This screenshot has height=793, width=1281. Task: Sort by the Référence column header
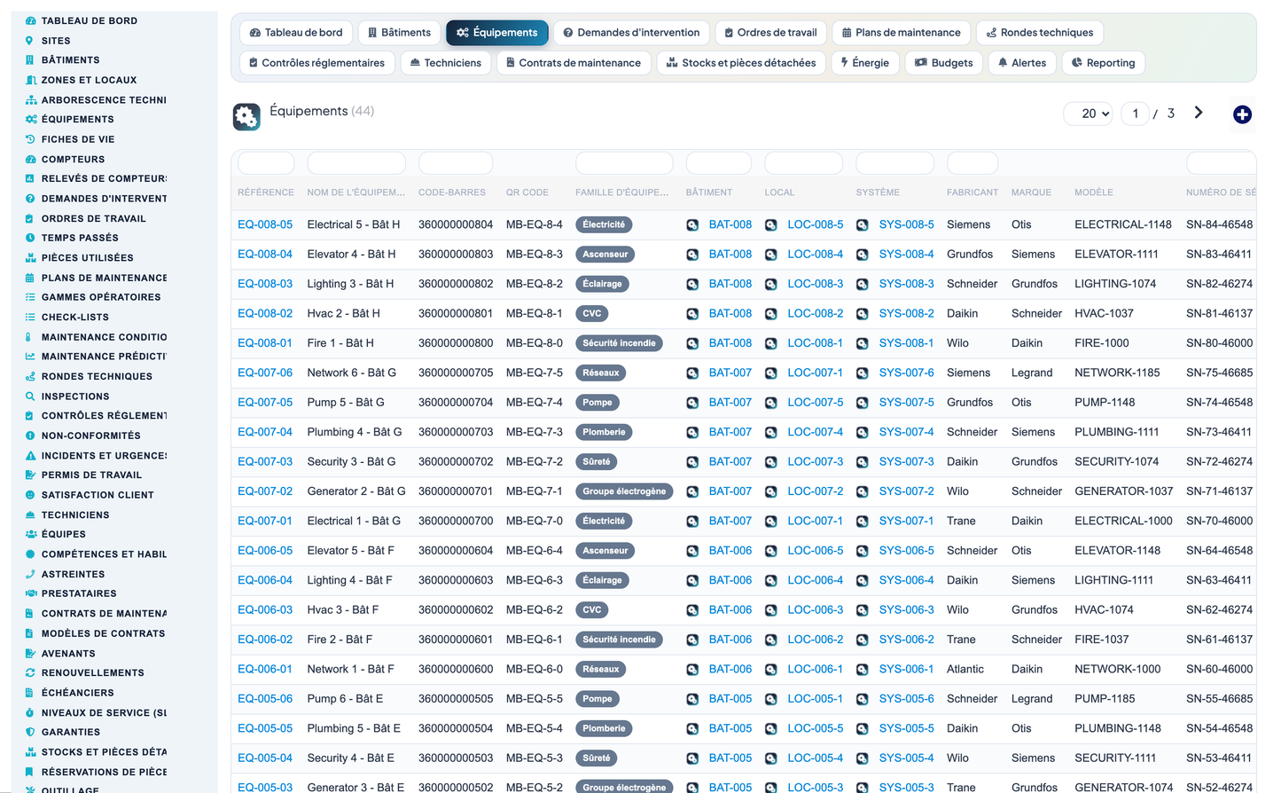point(265,192)
